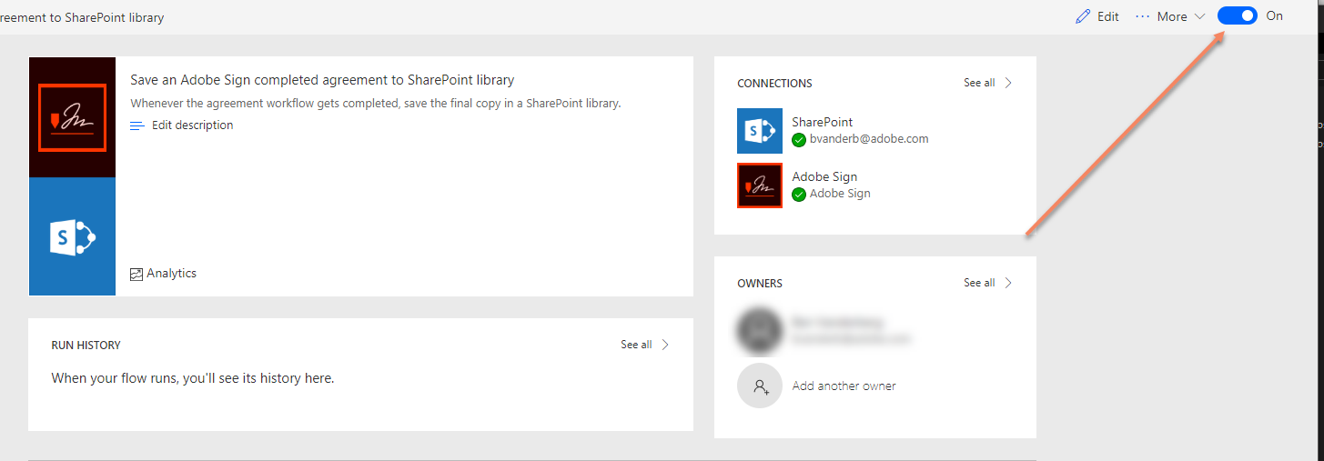
Task: Click the OWNERS heading
Action: click(760, 284)
